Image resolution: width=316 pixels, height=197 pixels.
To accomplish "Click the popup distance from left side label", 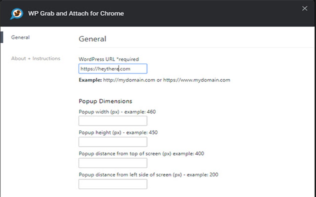I will pos(148,175).
